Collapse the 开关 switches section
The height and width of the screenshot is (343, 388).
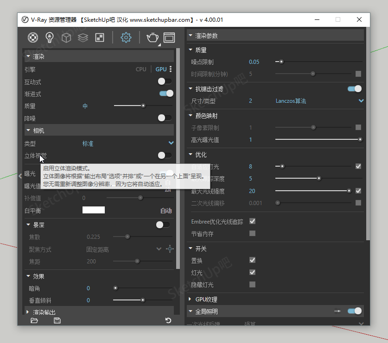point(191,248)
